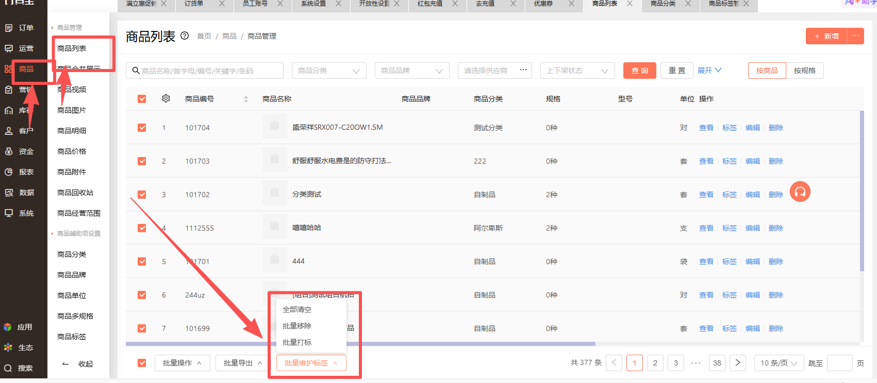
Task: Click the vertical table scrollbar
Action: 862,190
